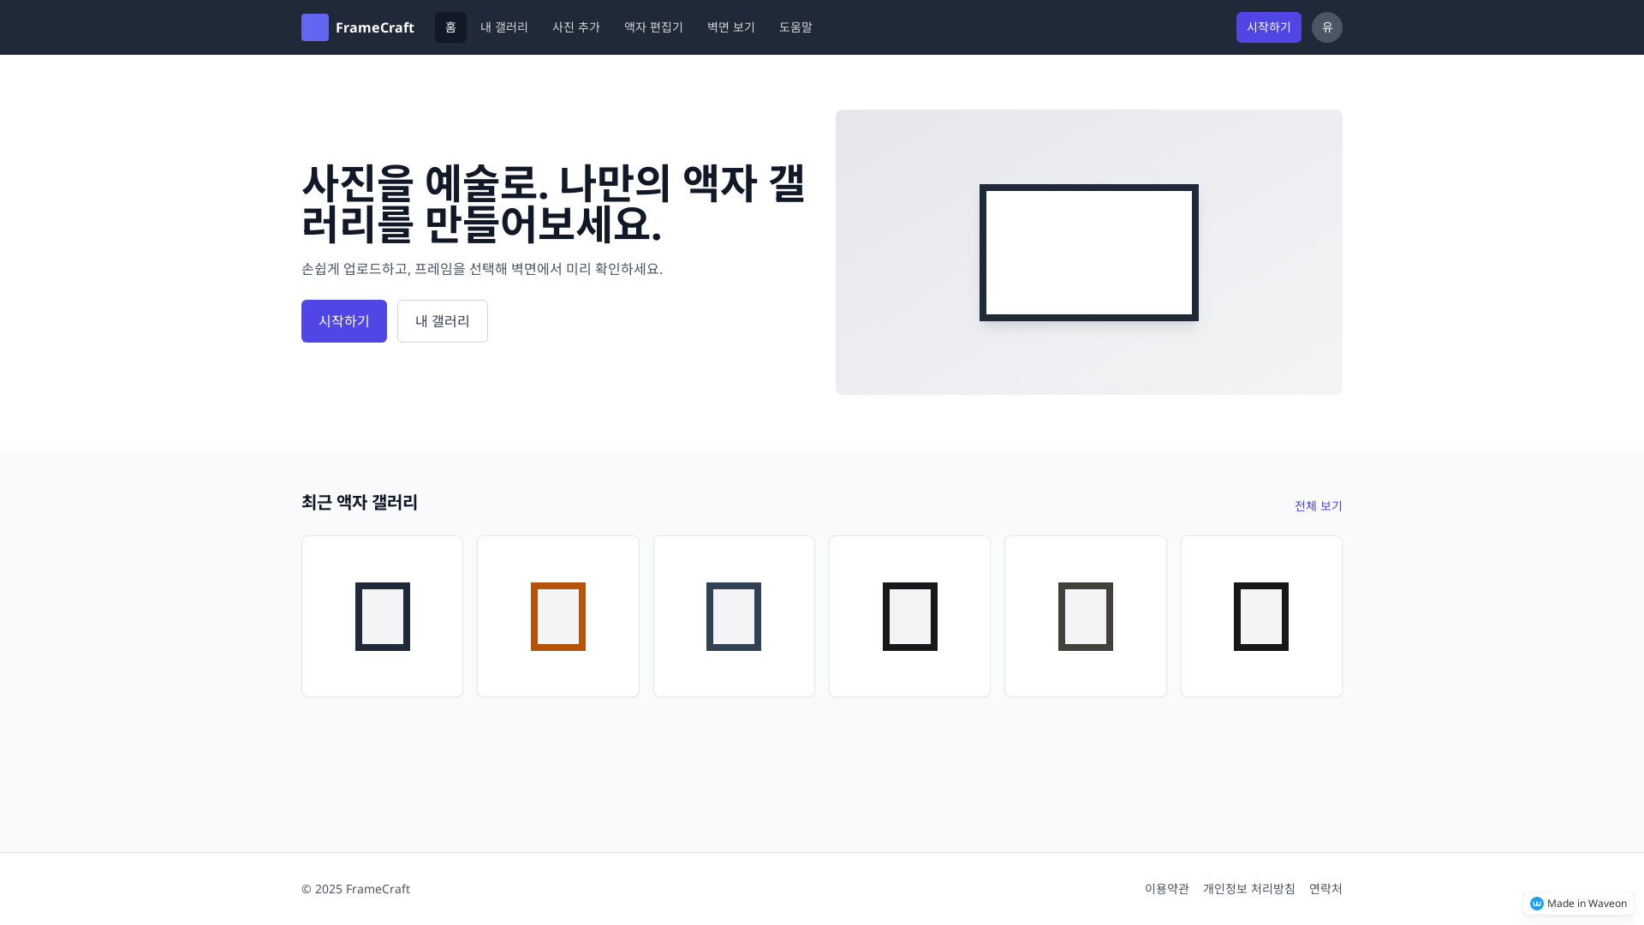Click the Made in Waveon badge

pos(1577,904)
